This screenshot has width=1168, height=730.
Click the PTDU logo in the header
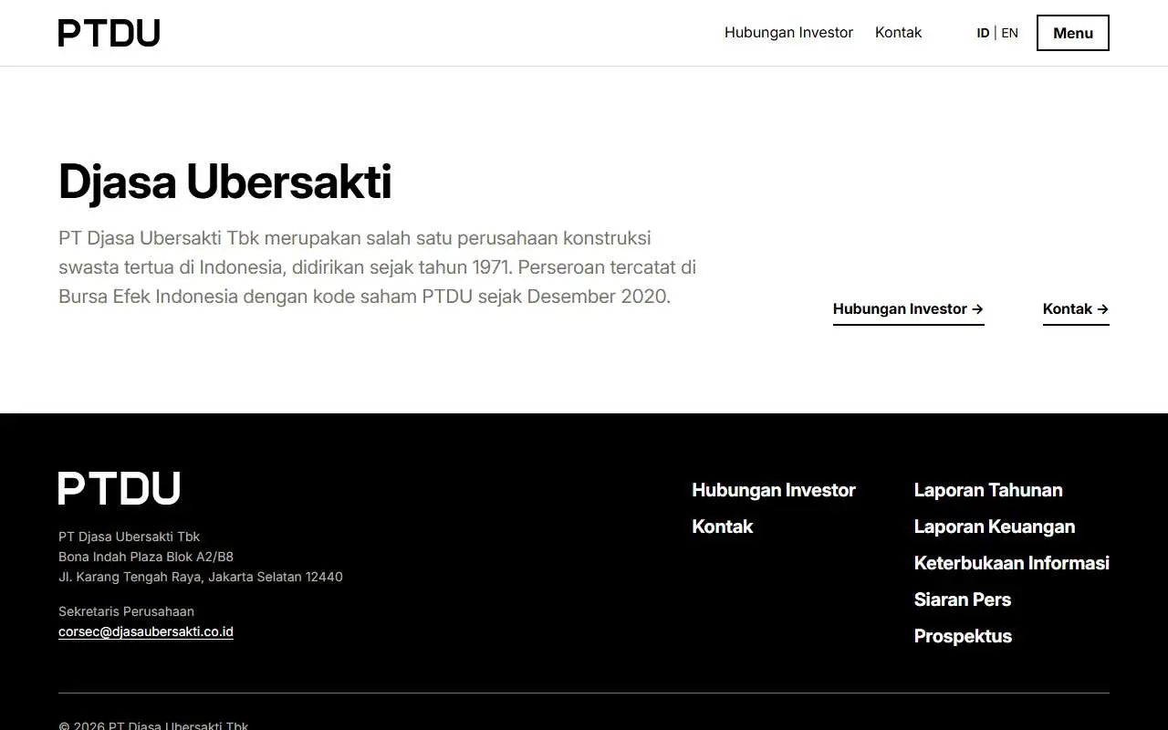pyautogui.click(x=109, y=33)
